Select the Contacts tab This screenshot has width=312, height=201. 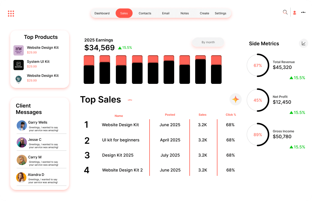click(x=145, y=13)
